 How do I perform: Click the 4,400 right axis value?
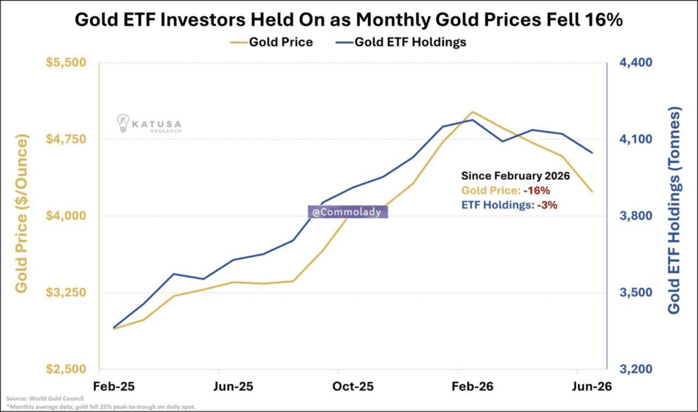coord(636,62)
